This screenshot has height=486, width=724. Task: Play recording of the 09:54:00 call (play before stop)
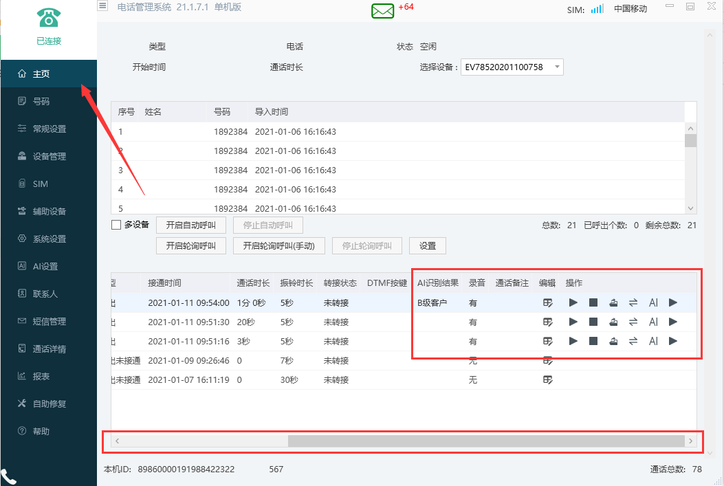click(573, 302)
